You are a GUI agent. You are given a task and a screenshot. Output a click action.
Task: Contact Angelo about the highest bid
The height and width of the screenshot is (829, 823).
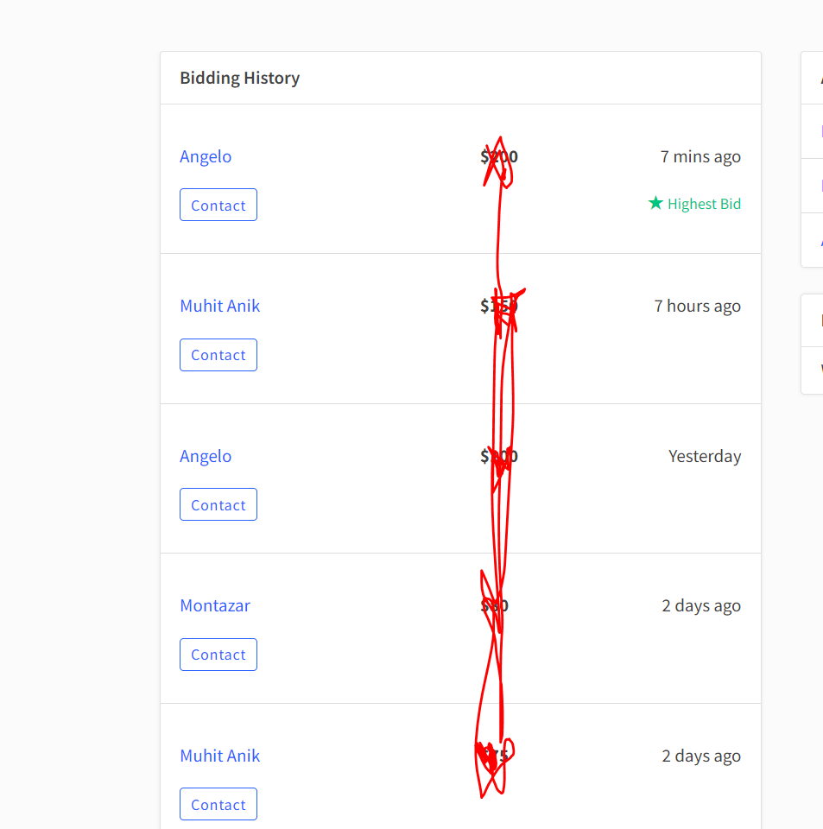point(218,205)
